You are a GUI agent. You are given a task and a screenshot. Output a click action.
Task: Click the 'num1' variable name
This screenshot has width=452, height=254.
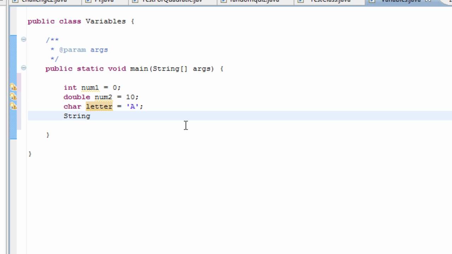tap(90, 87)
